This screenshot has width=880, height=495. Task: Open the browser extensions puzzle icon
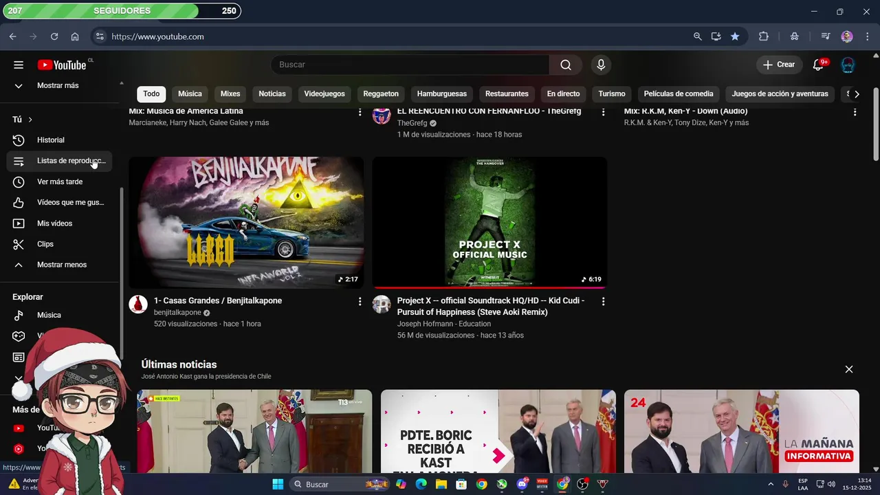coord(764,36)
